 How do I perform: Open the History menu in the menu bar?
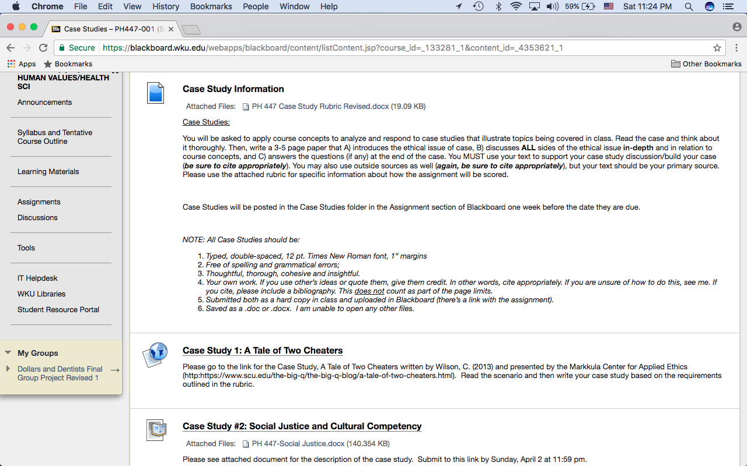click(x=166, y=6)
